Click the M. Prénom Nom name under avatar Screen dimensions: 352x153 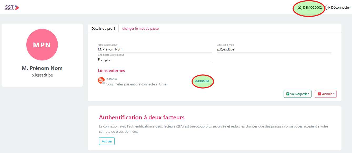coord(42,68)
